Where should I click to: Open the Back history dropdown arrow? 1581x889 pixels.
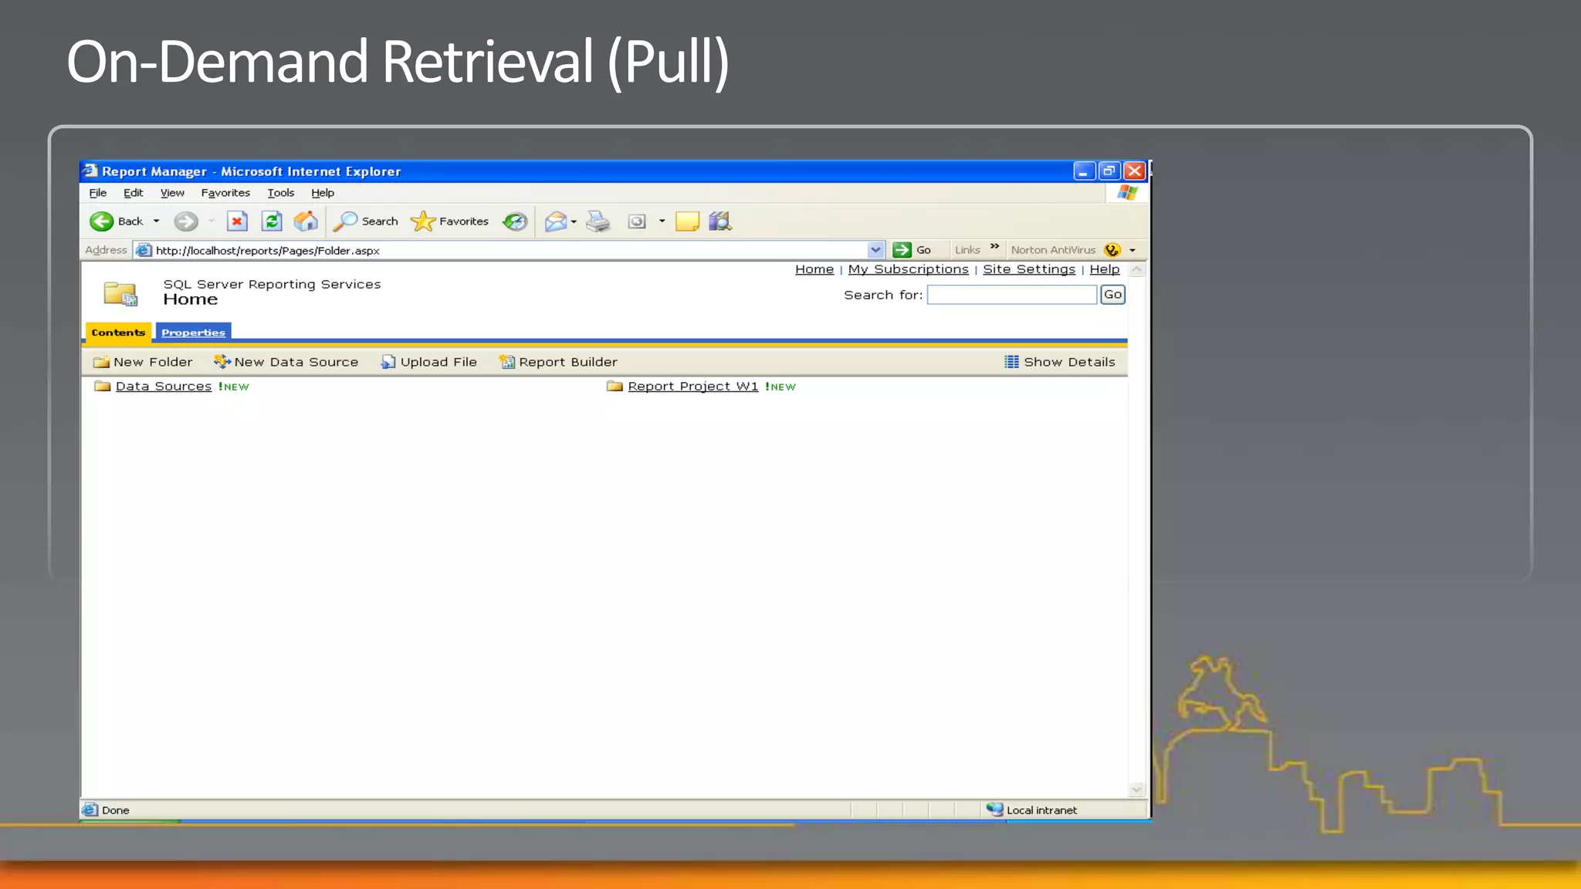pos(156,221)
